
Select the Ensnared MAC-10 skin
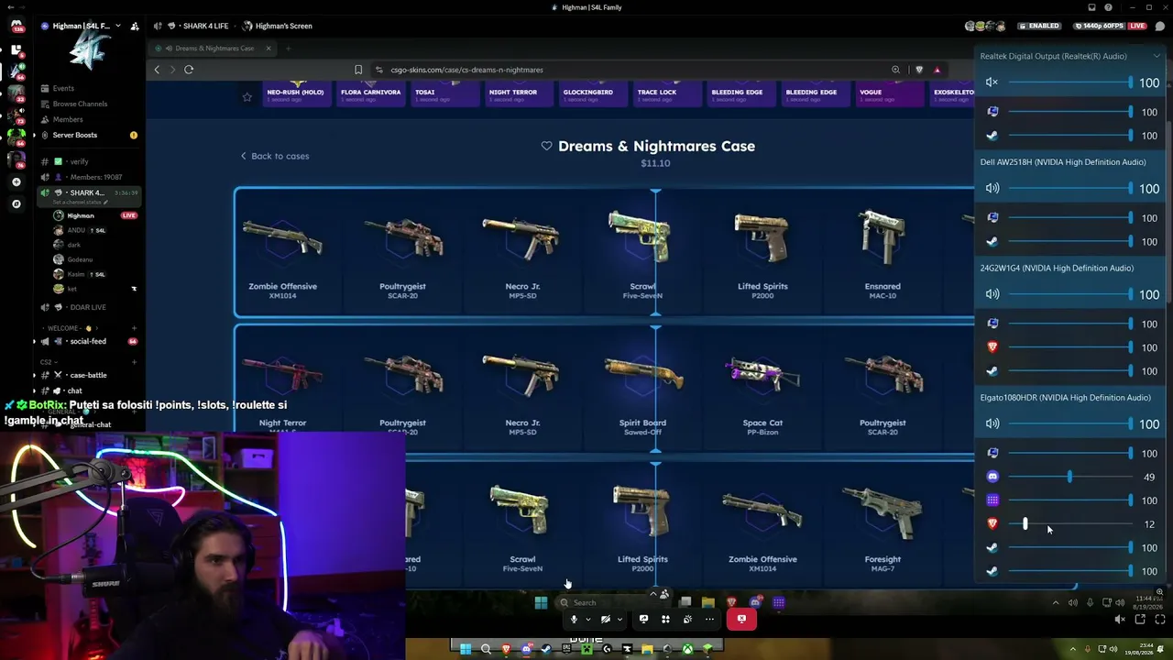coord(882,252)
